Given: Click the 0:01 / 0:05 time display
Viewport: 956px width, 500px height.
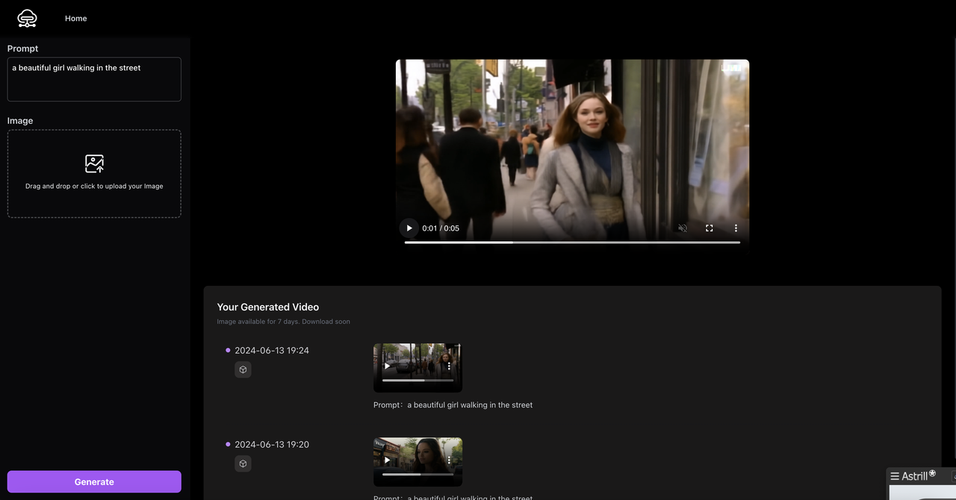Looking at the screenshot, I should pyautogui.click(x=441, y=228).
